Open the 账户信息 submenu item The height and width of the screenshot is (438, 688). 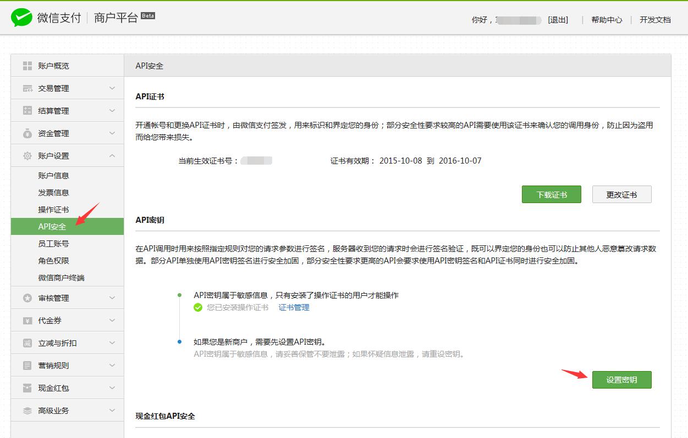[x=53, y=176]
